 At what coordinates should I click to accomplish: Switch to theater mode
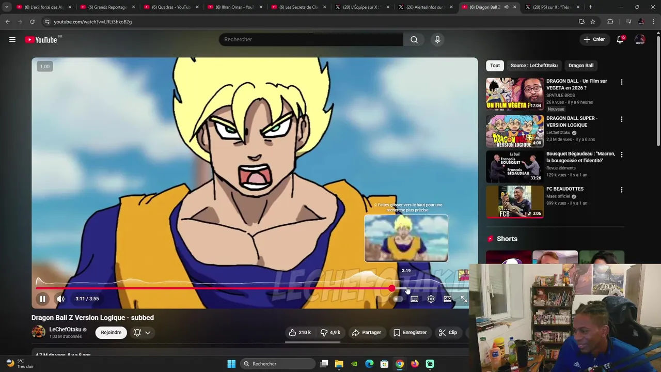(x=447, y=299)
